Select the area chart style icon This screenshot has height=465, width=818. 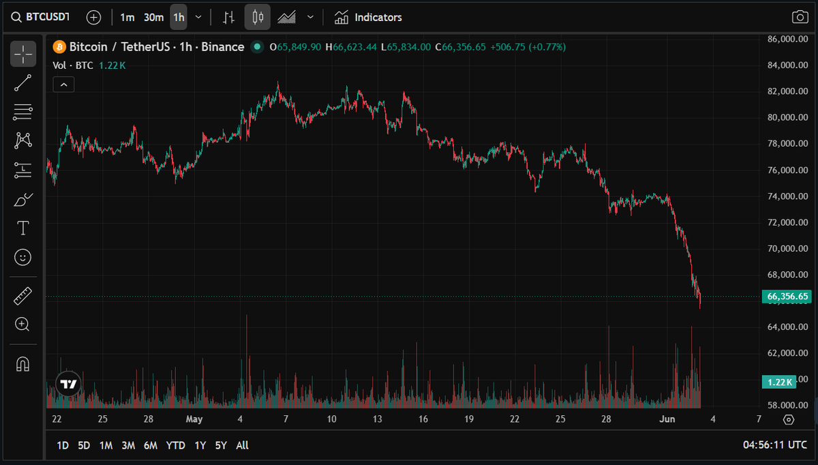coord(286,17)
